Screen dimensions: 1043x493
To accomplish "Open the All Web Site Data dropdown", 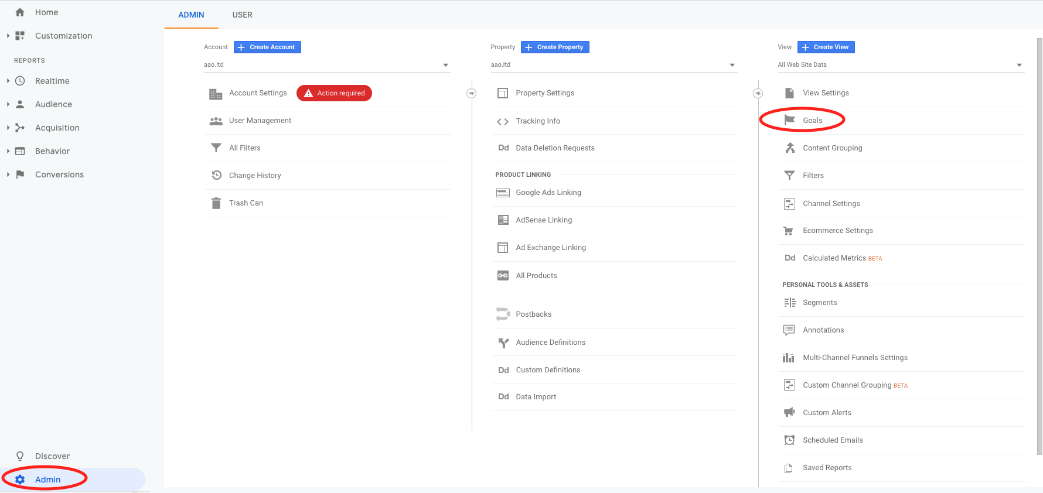I will tap(899, 65).
